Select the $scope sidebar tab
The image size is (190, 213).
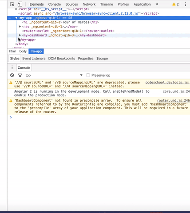coord(102,59)
